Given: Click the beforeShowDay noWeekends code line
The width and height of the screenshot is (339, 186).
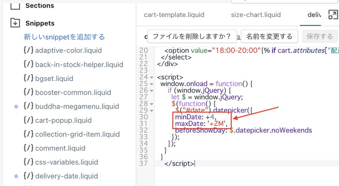Looking at the screenshot, I should click(243, 130).
